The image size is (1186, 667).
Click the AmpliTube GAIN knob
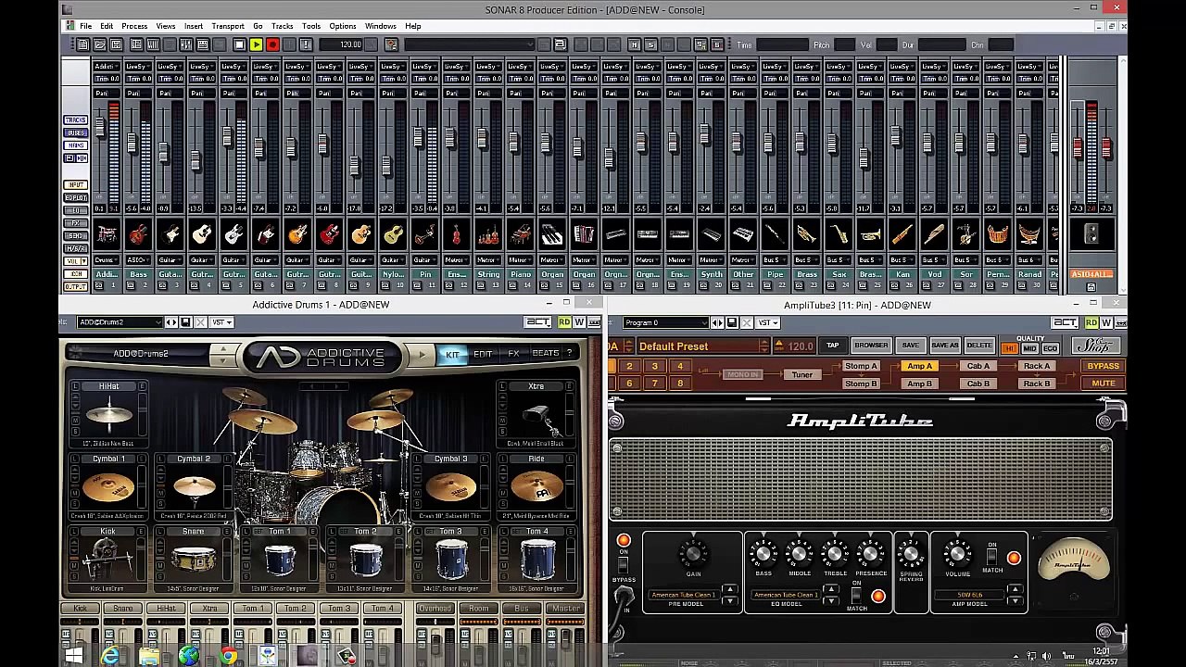[692, 554]
